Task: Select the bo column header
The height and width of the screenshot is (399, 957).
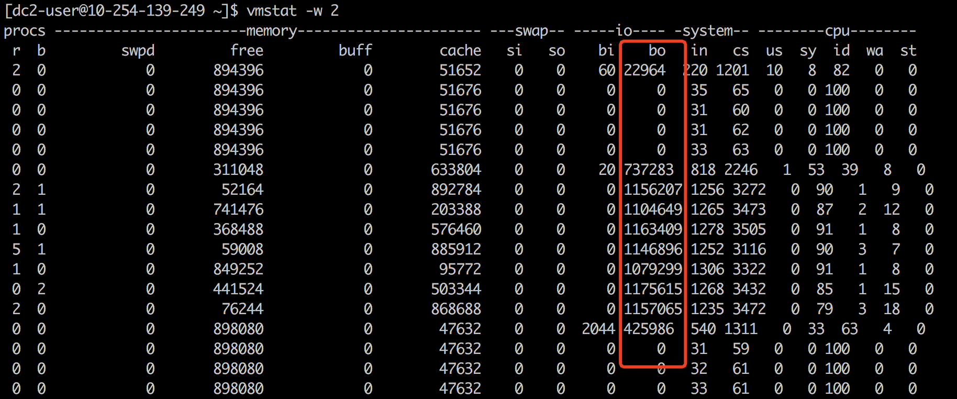Action: pos(656,50)
